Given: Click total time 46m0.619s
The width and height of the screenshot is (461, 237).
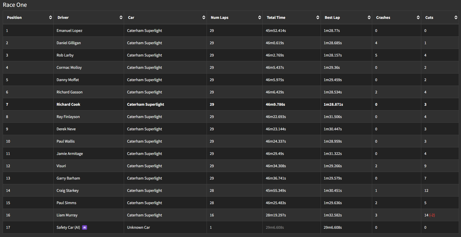Looking at the screenshot, I should (x=275, y=43).
